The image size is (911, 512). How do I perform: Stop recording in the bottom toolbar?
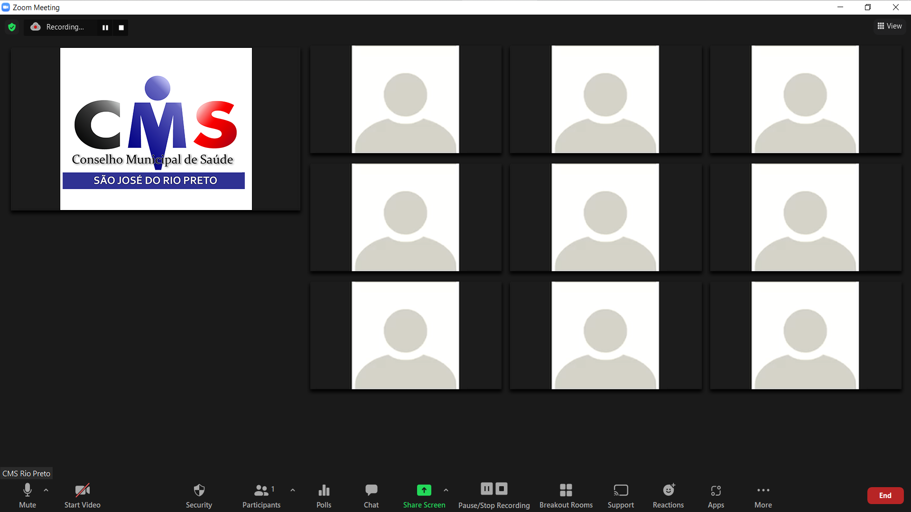point(502,489)
